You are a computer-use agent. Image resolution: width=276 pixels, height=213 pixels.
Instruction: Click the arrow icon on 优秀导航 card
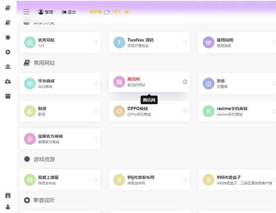[96, 42]
